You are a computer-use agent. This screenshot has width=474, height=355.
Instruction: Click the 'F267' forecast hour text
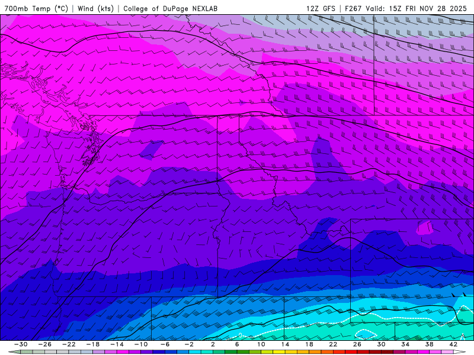353,8
